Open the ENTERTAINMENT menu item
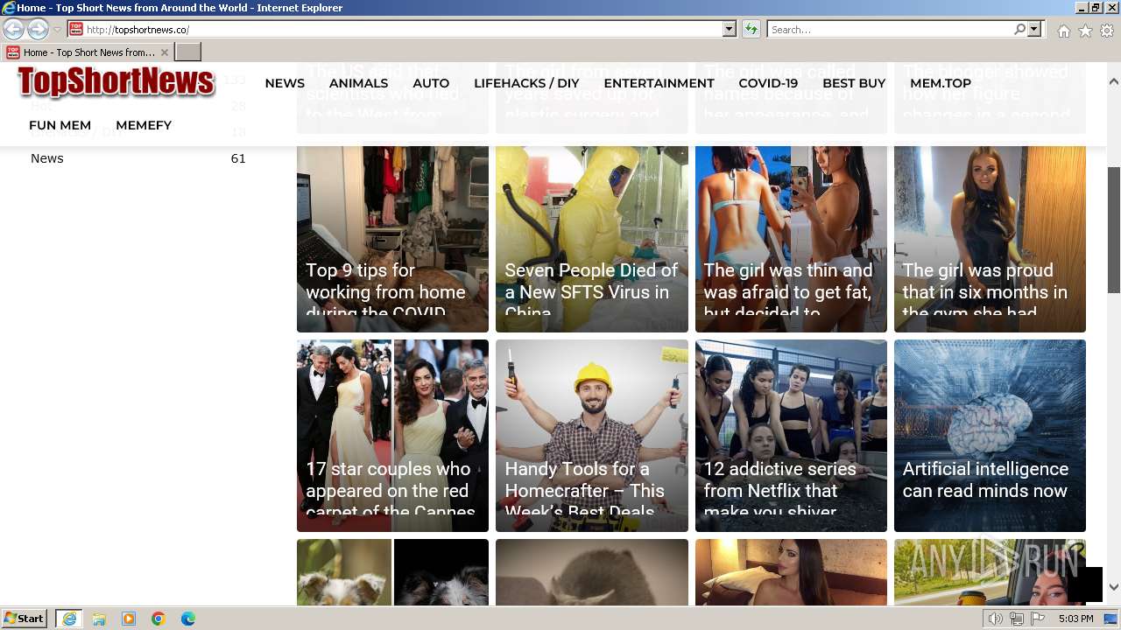Screen dimensions: 1121x630 pos(659,83)
